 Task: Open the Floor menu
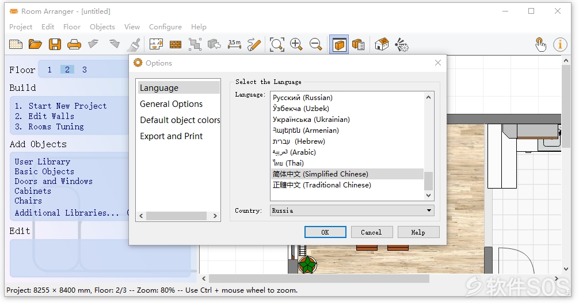pos(71,27)
